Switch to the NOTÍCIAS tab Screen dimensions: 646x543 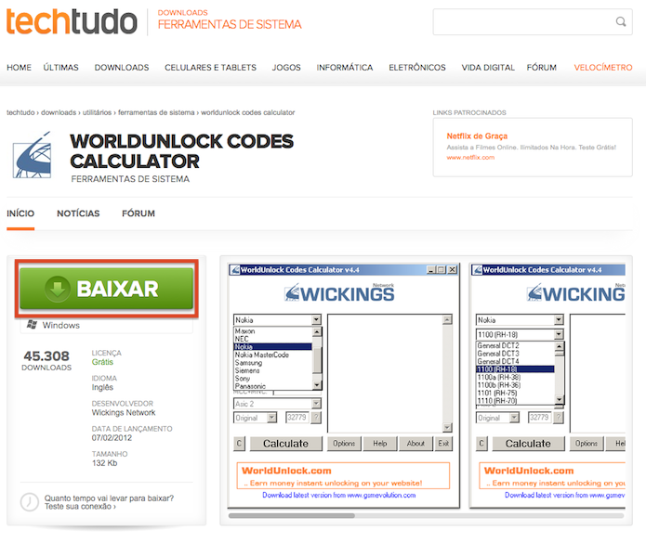tap(78, 213)
